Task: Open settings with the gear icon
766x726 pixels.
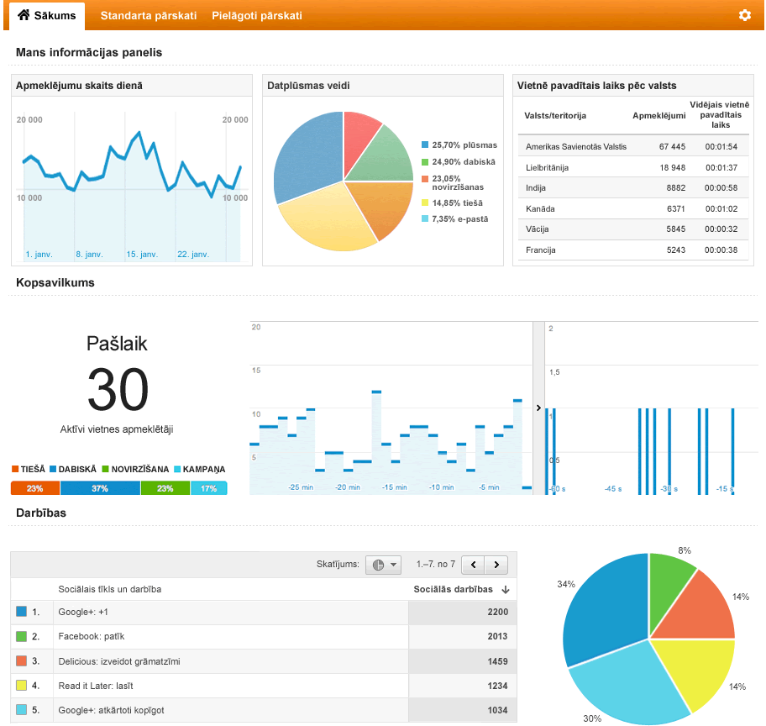Action: click(744, 15)
